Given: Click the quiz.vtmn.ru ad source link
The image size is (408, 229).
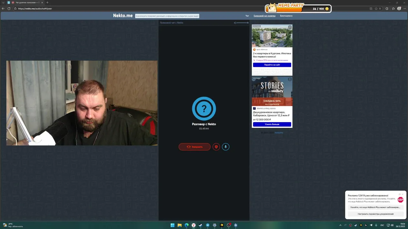Looking at the screenshot, I should [x=262, y=50].
